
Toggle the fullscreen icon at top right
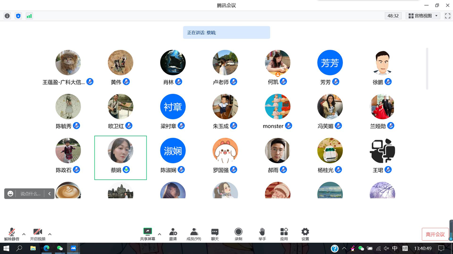[x=447, y=16]
